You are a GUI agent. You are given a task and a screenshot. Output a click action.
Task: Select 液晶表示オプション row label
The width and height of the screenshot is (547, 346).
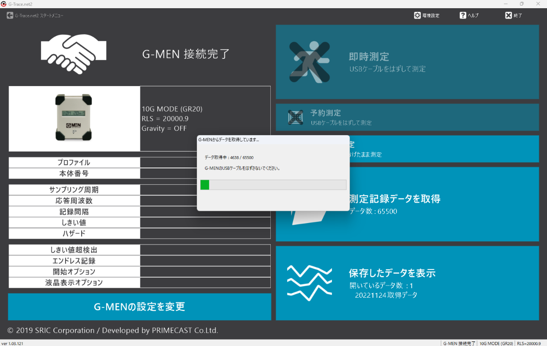point(74,283)
